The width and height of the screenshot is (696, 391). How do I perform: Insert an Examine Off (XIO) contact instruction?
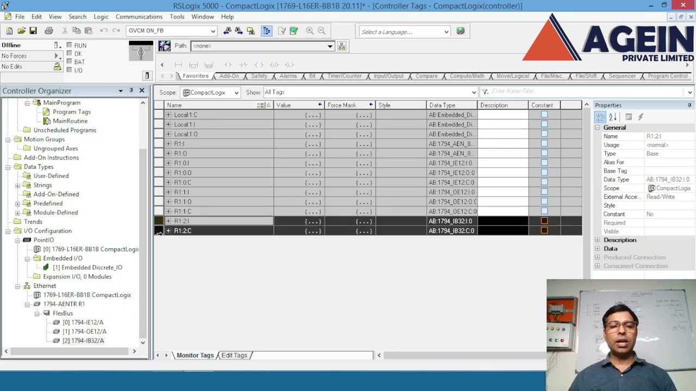click(243, 65)
